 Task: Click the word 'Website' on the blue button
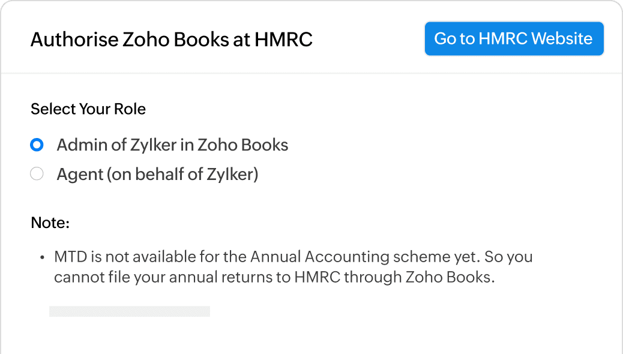click(562, 39)
